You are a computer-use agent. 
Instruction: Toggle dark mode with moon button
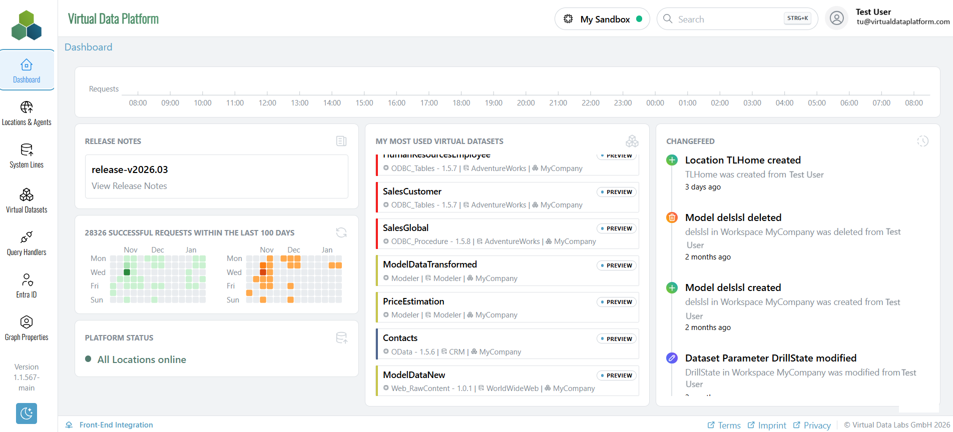27,413
